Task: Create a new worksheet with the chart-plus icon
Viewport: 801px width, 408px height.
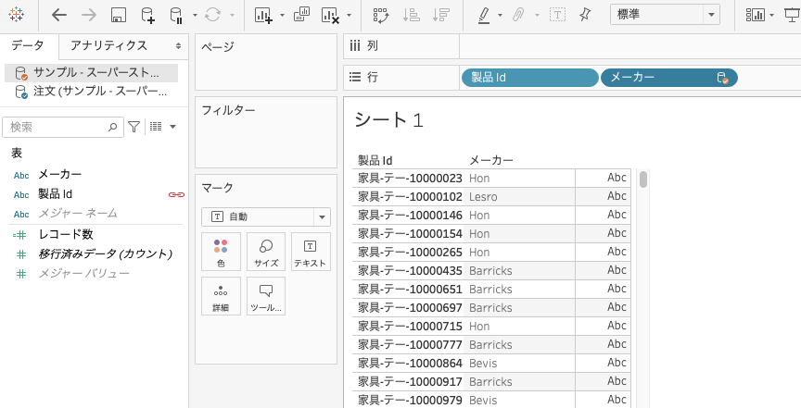Action: coord(263,16)
